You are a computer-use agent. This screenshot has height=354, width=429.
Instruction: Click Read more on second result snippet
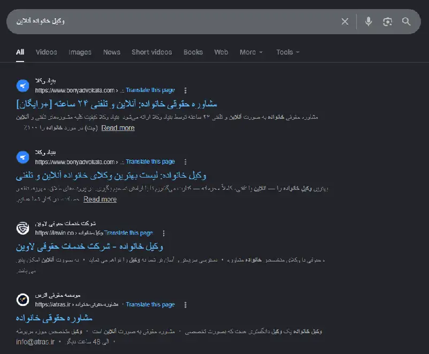point(100,199)
